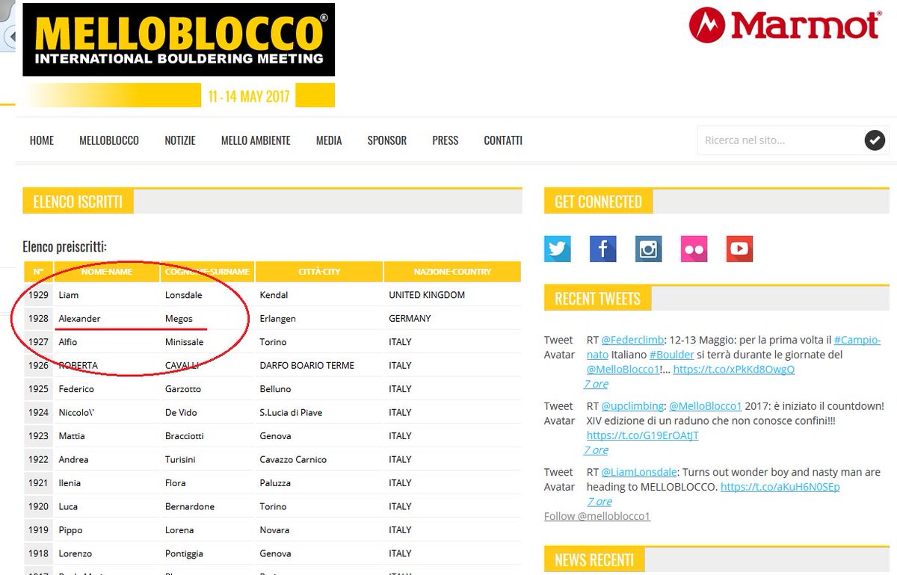Screen dimensions: 897x575
Task: Click the city cell 'S.Lucia di Piave'
Action: coord(290,412)
